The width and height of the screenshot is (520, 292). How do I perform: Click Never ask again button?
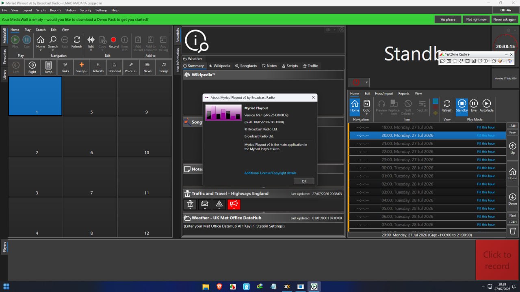[505, 19]
